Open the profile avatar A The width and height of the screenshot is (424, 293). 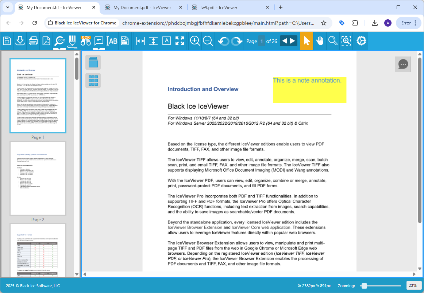tap(388, 23)
